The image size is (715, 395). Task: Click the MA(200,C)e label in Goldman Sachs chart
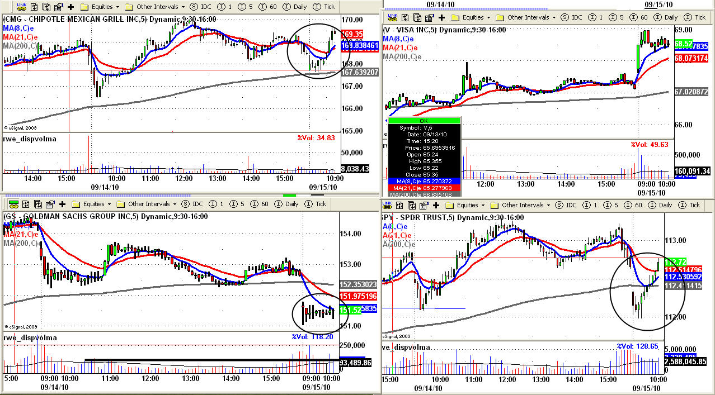[x=22, y=242]
